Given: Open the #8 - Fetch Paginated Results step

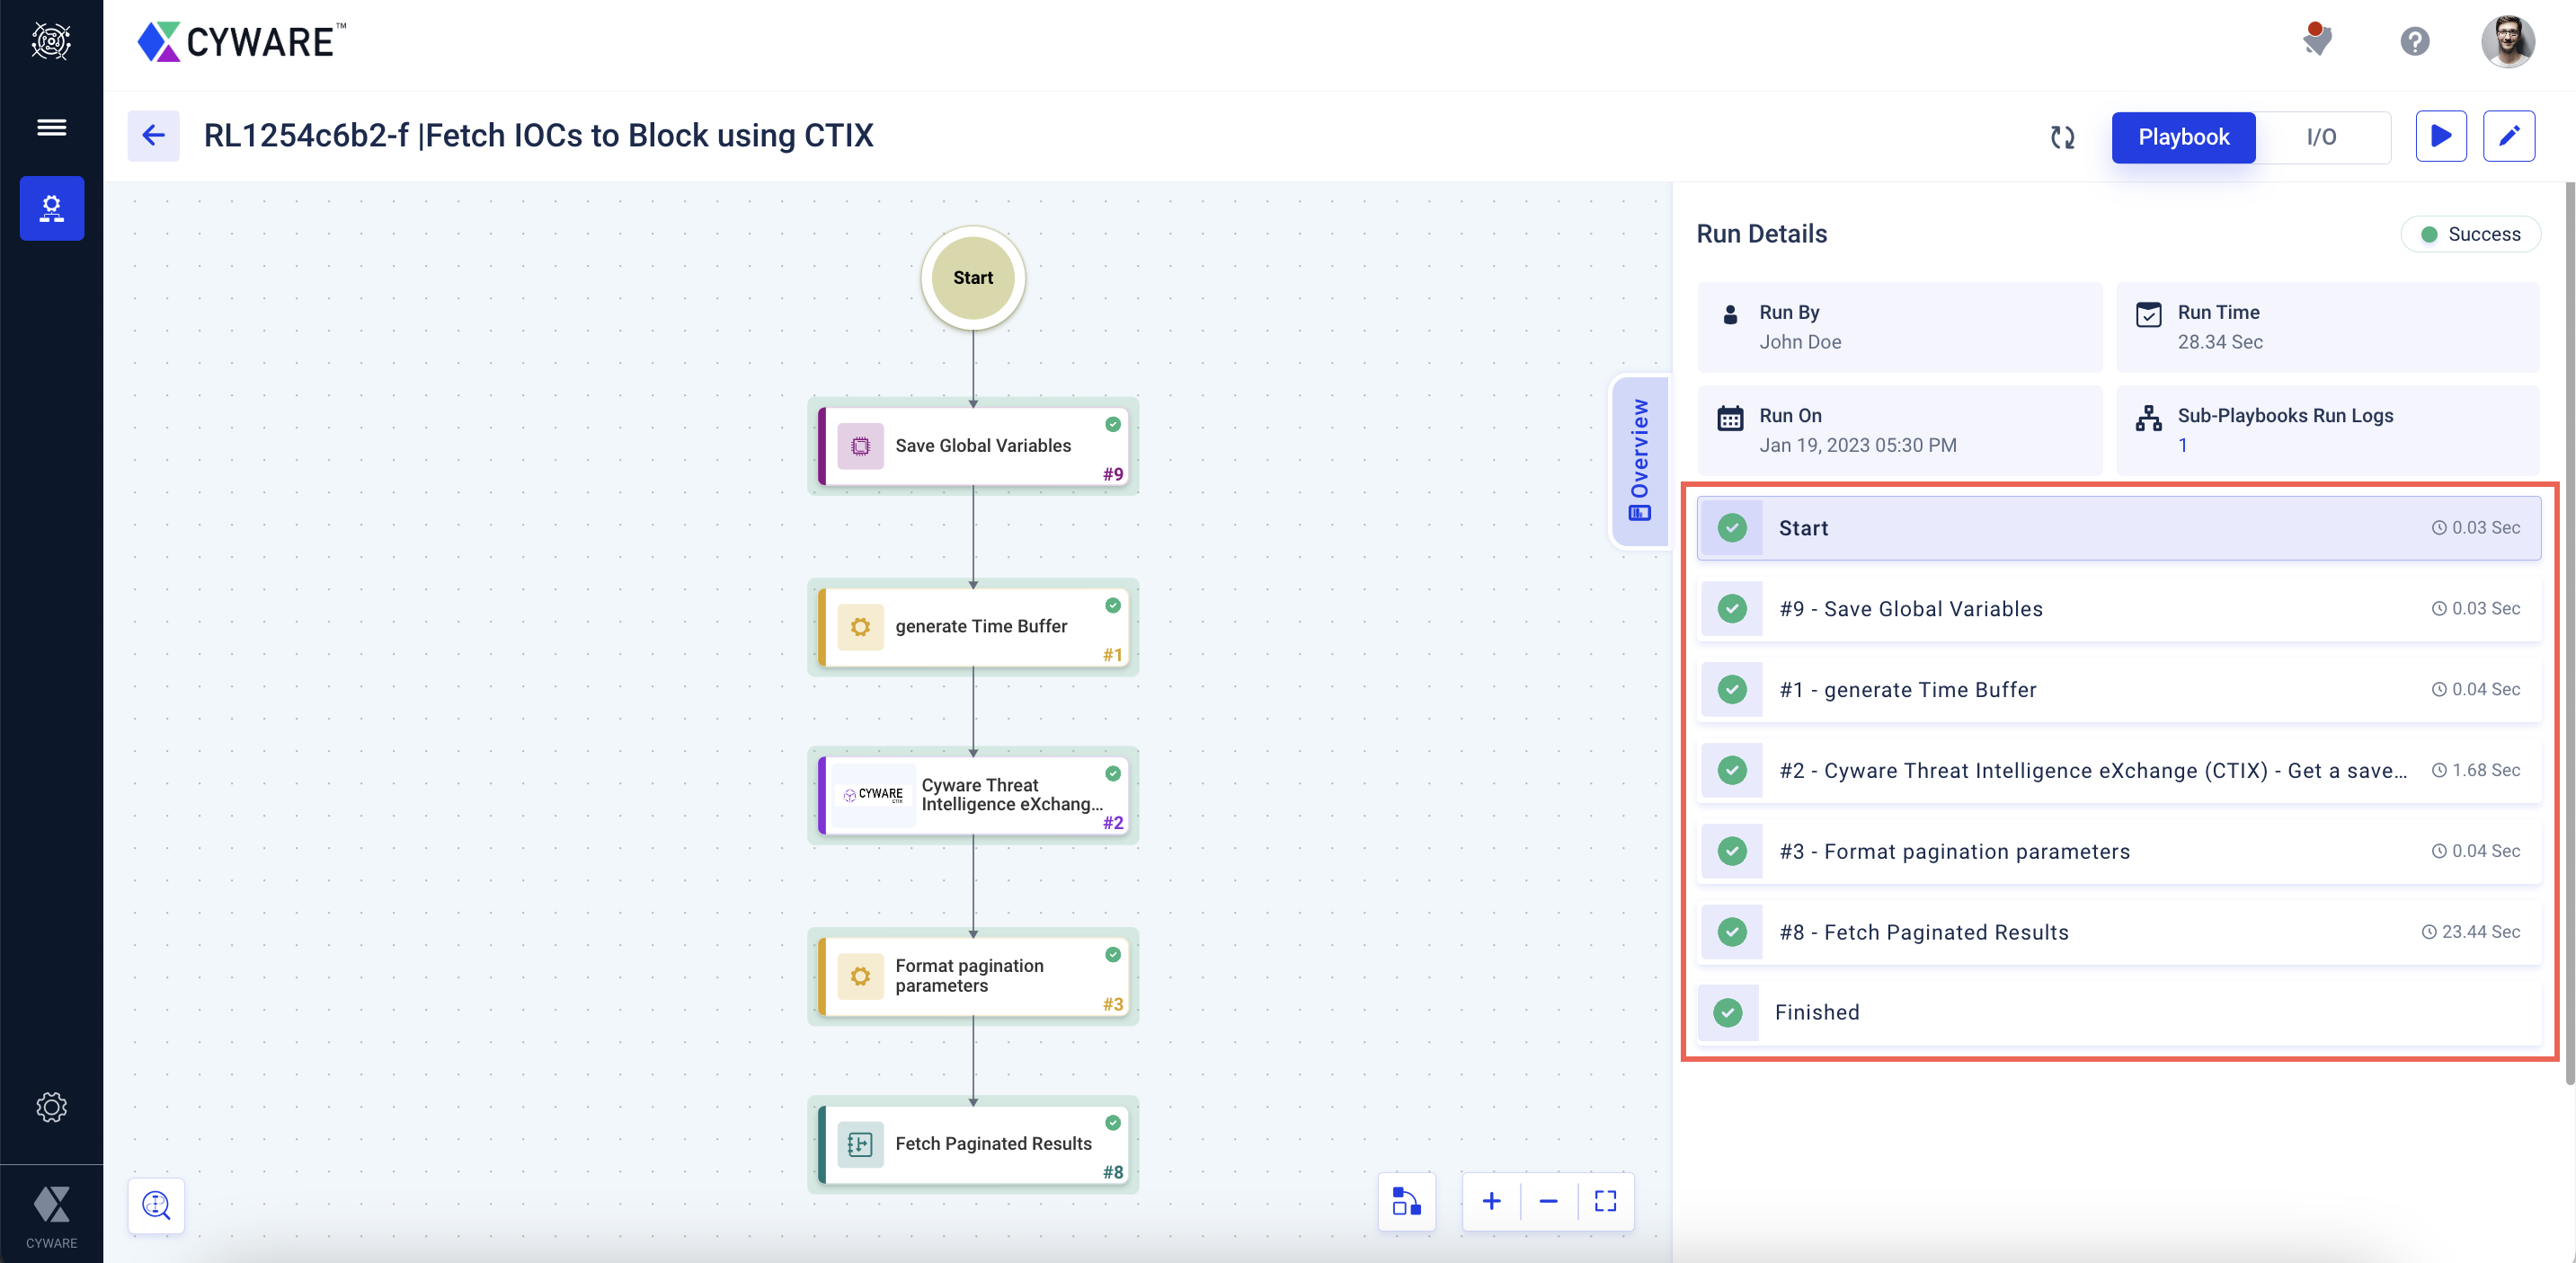Looking at the screenshot, I should (2119, 932).
